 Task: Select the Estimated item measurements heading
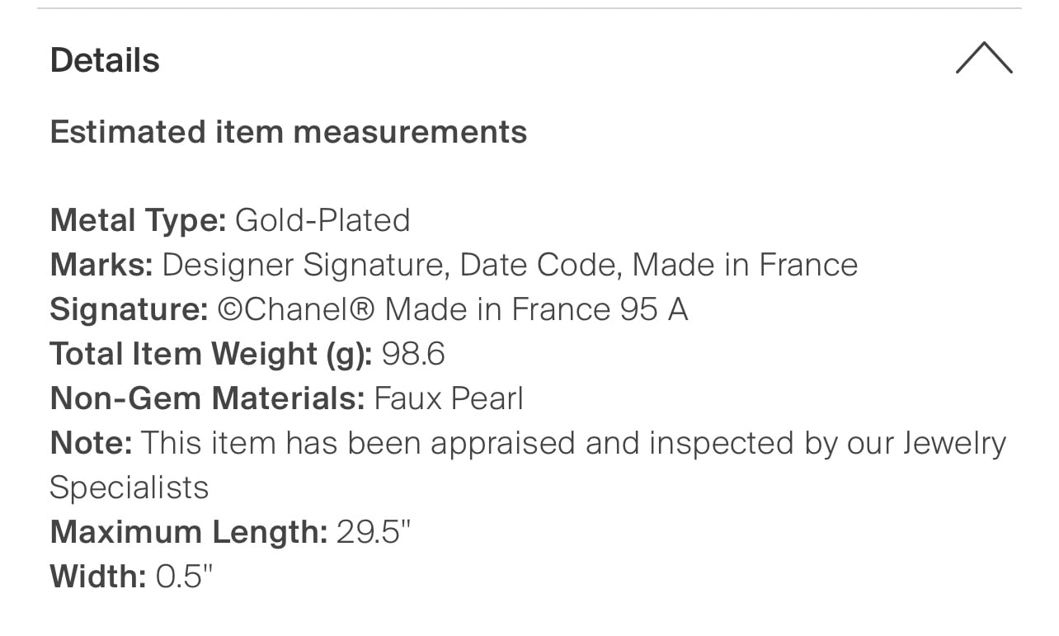pos(289,132)
